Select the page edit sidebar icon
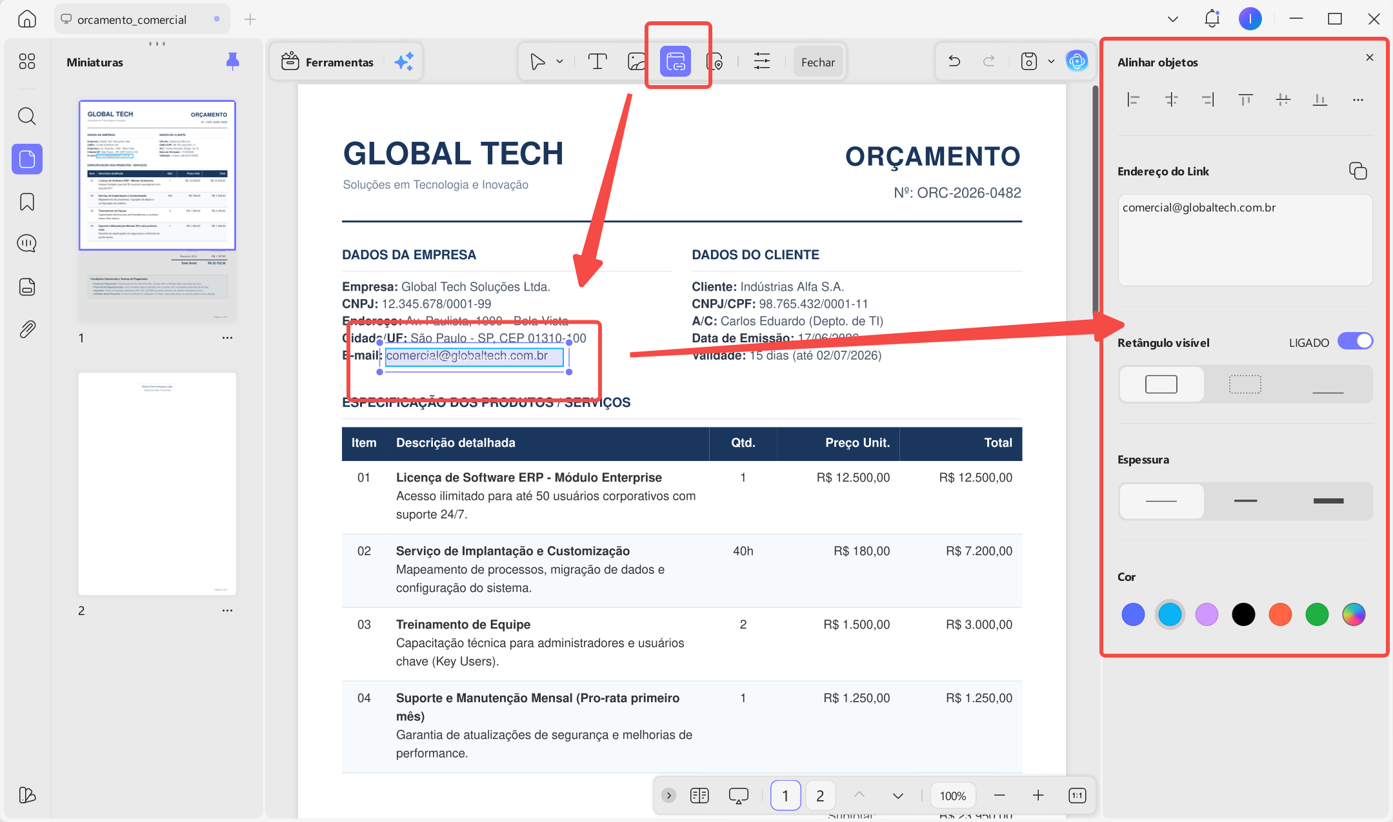This screenshot has height=822, width=1393. [x=27, y=159]
